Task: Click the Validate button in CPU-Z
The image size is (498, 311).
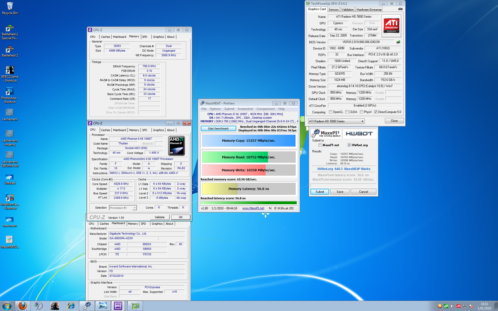Action: [160, 217]
